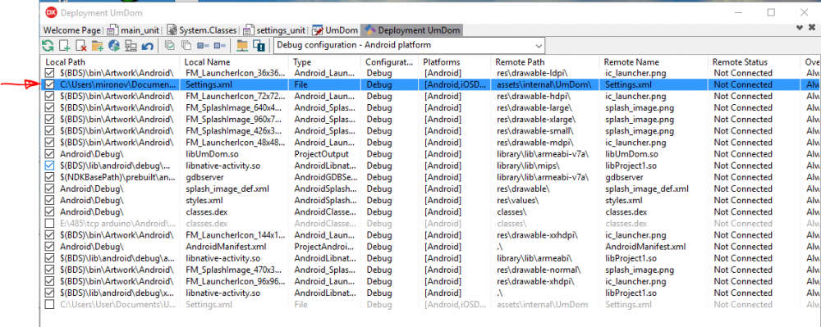Click the $(NDKBasePath)\prebuilt local path cell

pyautogui.click(x=117, y=177)
